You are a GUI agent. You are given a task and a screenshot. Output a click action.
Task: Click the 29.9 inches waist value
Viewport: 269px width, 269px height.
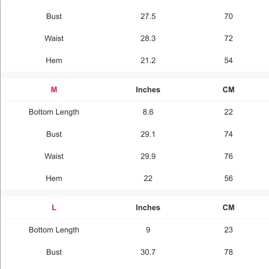point(148,156)
